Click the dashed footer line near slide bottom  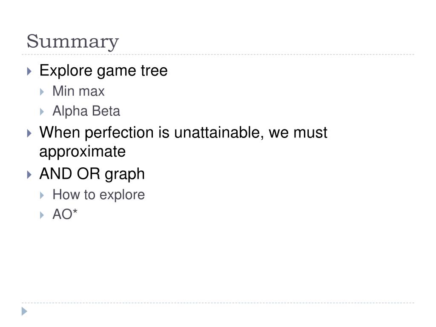[218, 303]
